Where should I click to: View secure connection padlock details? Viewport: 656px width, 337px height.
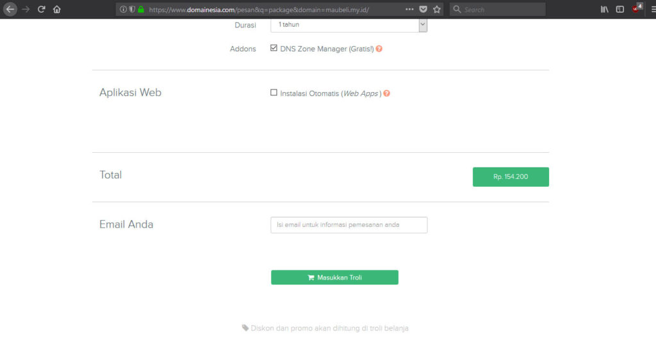(141, 9)
